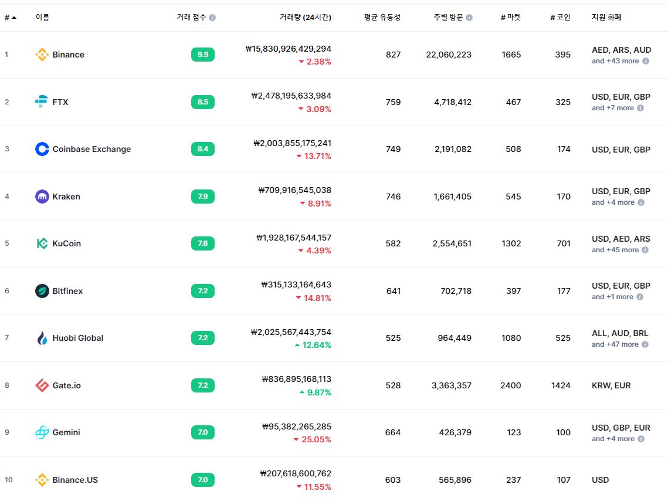Screen dimensions: 668x501
Task: Click FTX volume ₩2,478,195,633,984
Action: (x=291, y=96)
